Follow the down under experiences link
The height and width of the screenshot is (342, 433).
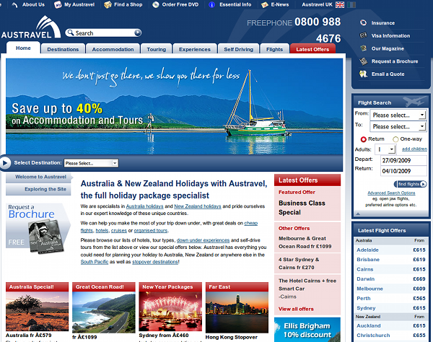pyautogui.click(x=203, y=240)
